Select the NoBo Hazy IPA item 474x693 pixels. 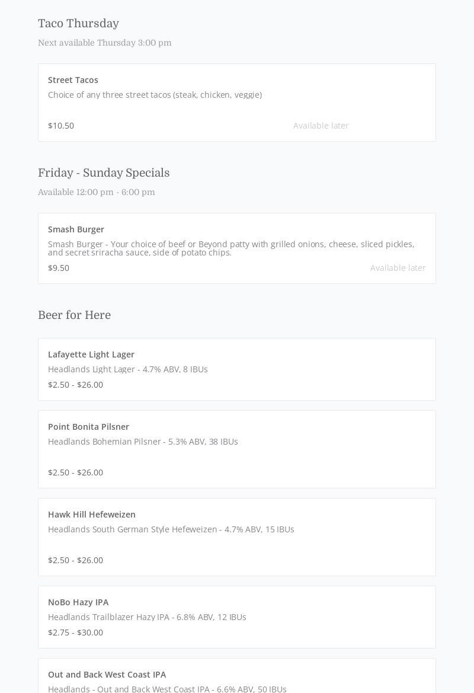pyautogui.click(x=78, y=602)
